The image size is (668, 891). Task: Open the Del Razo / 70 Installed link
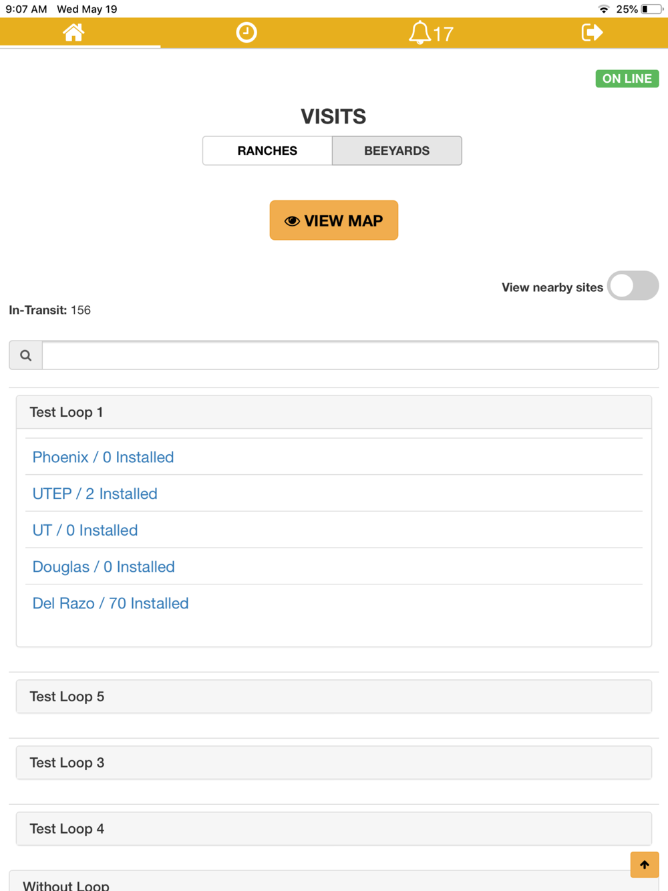(x=111, y=603)
